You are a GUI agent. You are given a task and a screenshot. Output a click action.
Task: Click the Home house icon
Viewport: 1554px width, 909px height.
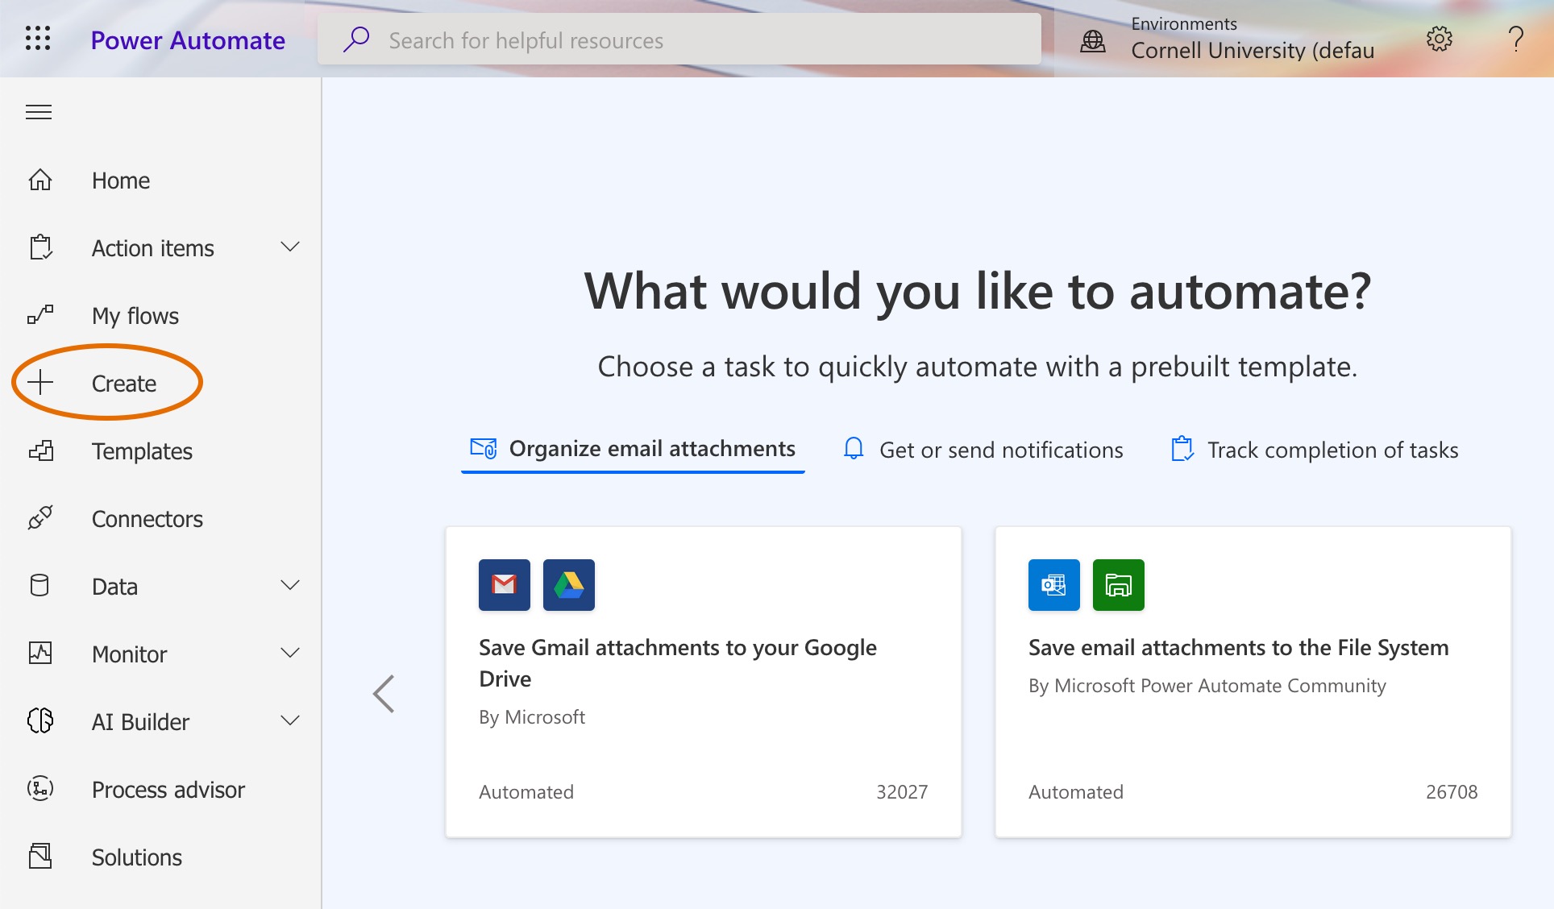click(x=40, y=180)
